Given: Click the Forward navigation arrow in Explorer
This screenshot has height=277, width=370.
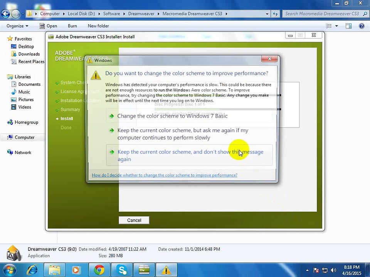Looking at the screenshot, I should coord(15,14).
